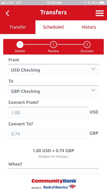Expand the From USD Checking dropdown
The height and width of the screenshot is (191, 107).
(53, 70)
